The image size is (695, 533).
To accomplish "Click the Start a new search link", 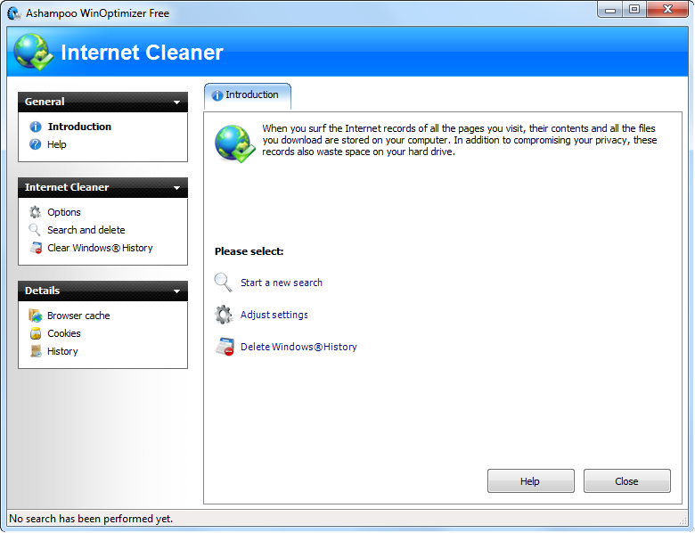I will [x=282, y=283].
